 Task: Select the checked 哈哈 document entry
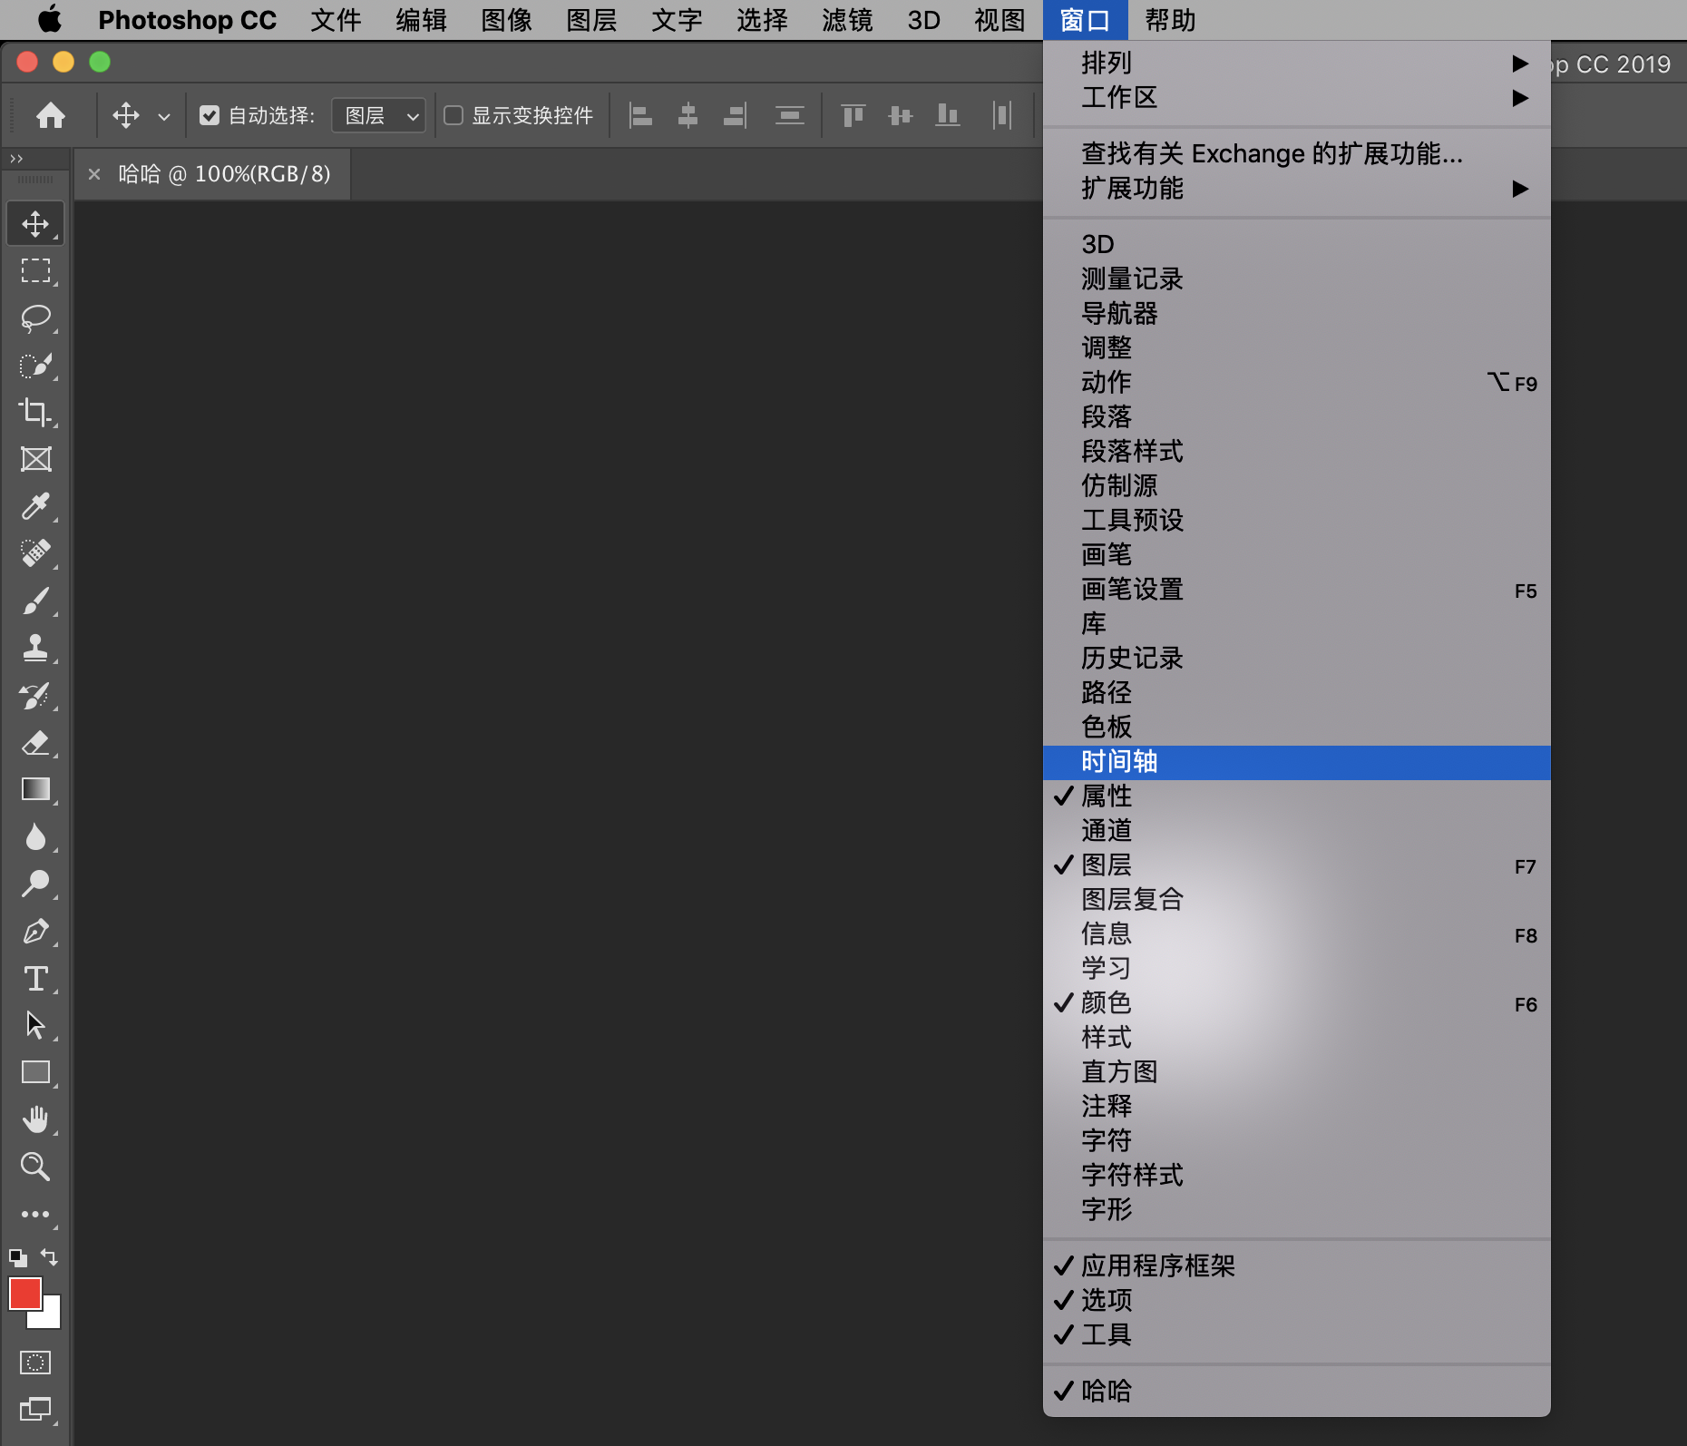click(x=1297, y=1391)
